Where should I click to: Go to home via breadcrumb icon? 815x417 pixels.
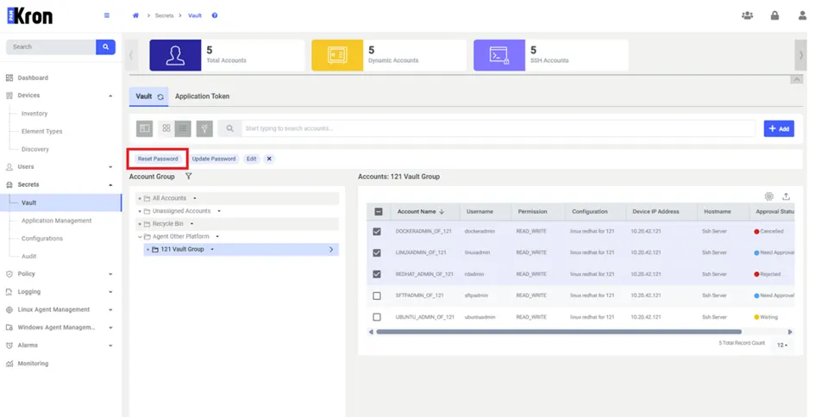(x=135, y=16)
